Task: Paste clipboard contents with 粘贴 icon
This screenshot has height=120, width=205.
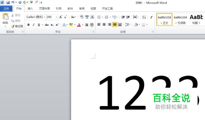Action: [x=5, y=17]
